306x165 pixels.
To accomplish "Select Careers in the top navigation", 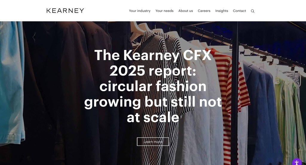I will point(204,11).
